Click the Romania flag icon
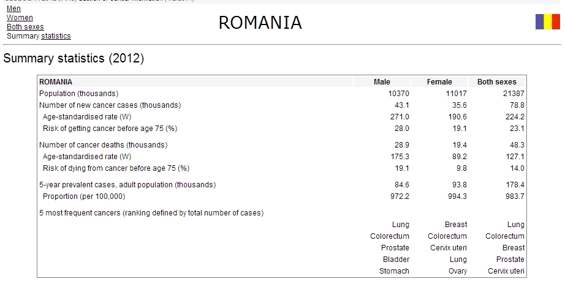The image size is (565, 284). coord(547,22)
